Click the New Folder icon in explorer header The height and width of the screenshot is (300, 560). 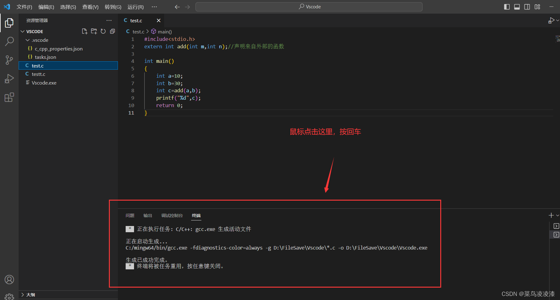coord(94,31)
